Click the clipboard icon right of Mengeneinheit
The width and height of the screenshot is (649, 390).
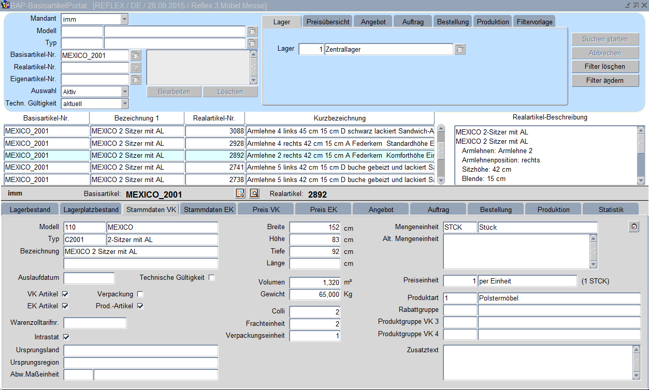pos(634,227)
